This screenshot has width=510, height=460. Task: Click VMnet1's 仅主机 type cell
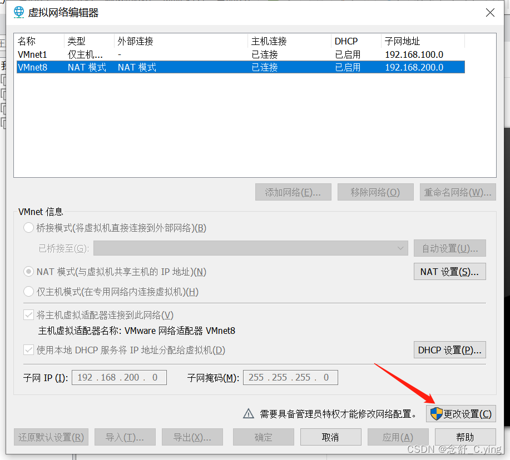[x=85, y=54]
